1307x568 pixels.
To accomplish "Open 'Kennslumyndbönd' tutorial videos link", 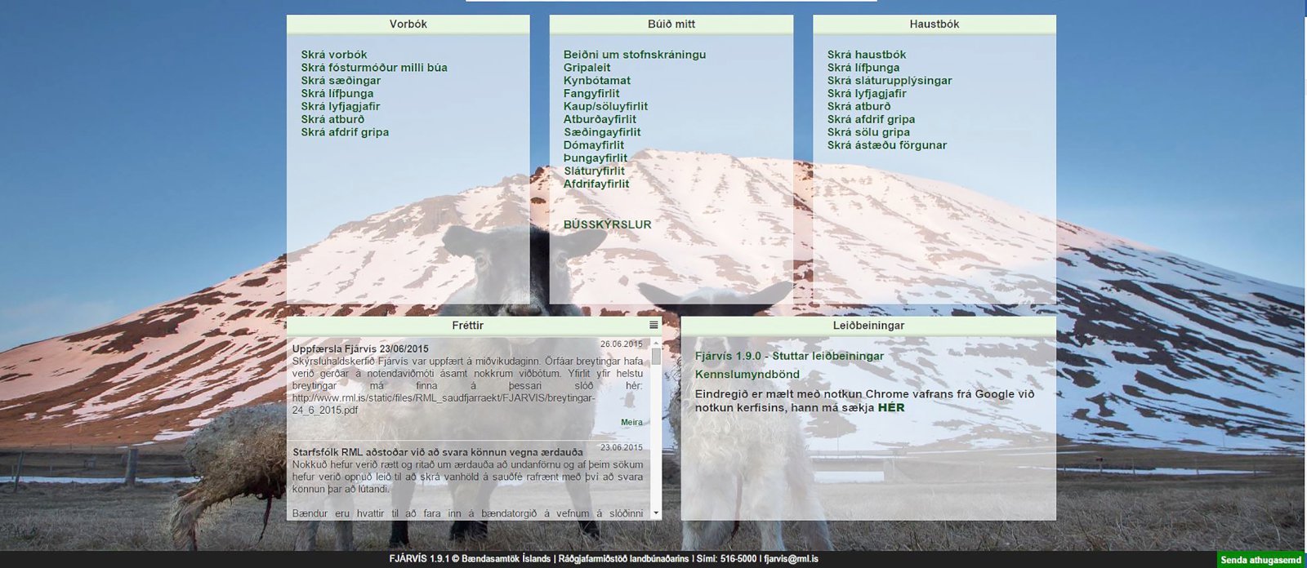I will click(x=747, y=375).
